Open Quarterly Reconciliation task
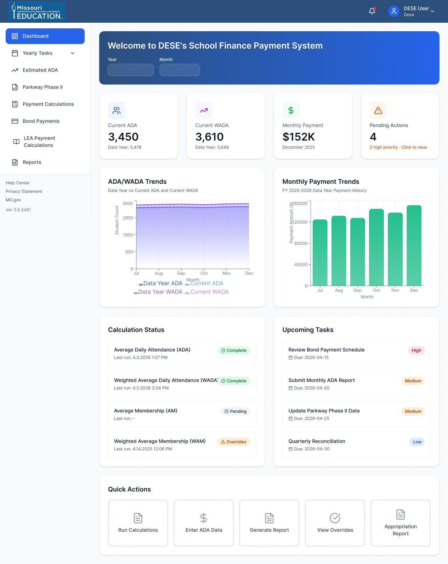The height and width of the screenshot is (564, 448). pos(356,445)
